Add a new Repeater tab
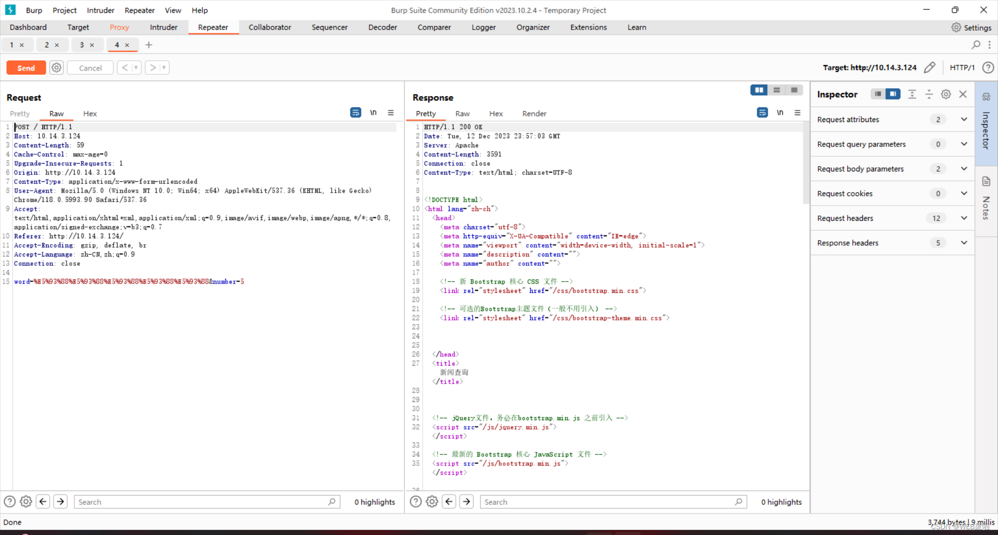 [149, 45]
